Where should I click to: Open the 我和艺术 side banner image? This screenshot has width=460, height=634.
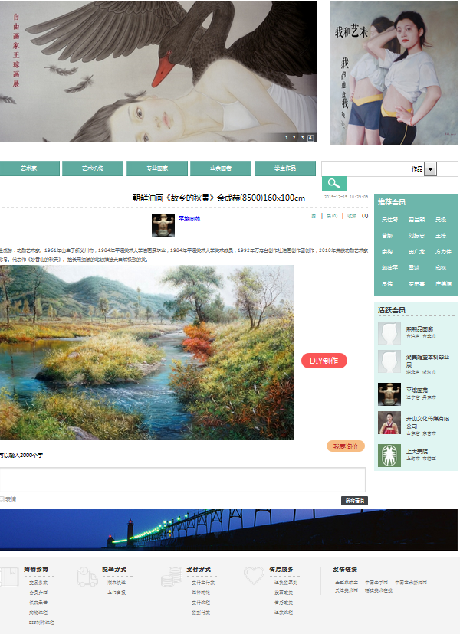click(x=394, y=74)
